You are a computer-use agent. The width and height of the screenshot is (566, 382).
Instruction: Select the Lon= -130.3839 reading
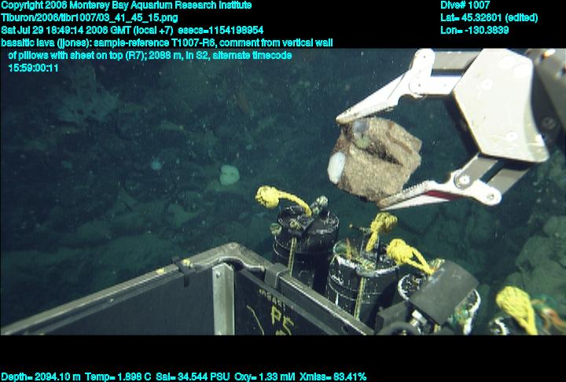(474, 30)
